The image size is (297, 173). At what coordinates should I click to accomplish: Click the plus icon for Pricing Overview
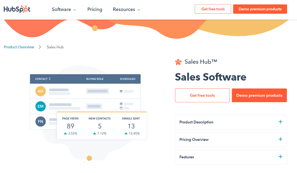point(281,139)
